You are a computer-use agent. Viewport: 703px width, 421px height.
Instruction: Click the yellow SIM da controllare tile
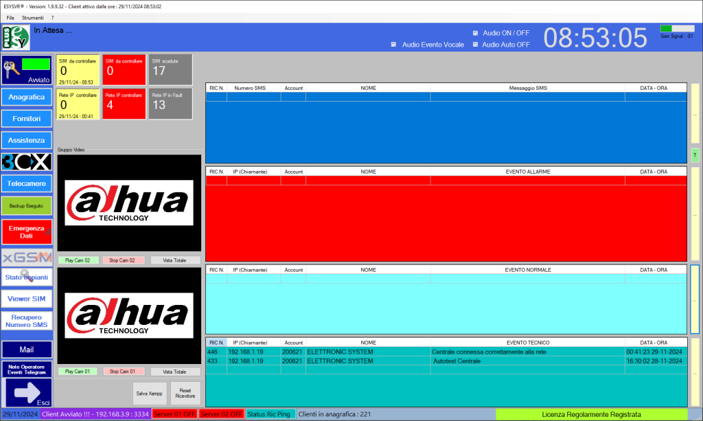click(78, 70)
